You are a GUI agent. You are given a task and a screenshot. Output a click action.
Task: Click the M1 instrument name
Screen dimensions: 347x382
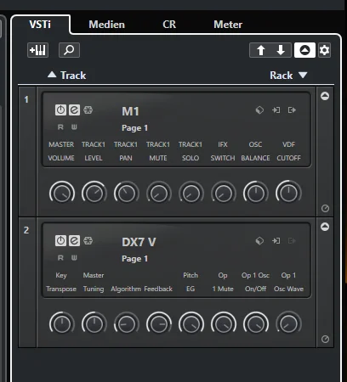130,111
